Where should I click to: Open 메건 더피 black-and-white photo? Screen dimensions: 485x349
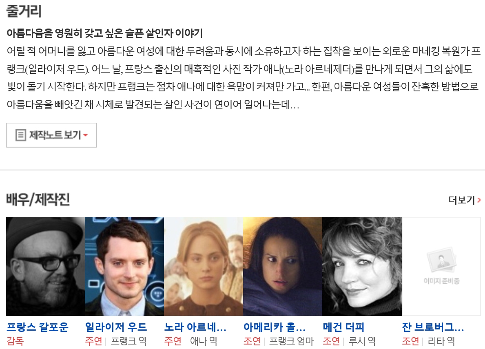(x=362, y=266)
